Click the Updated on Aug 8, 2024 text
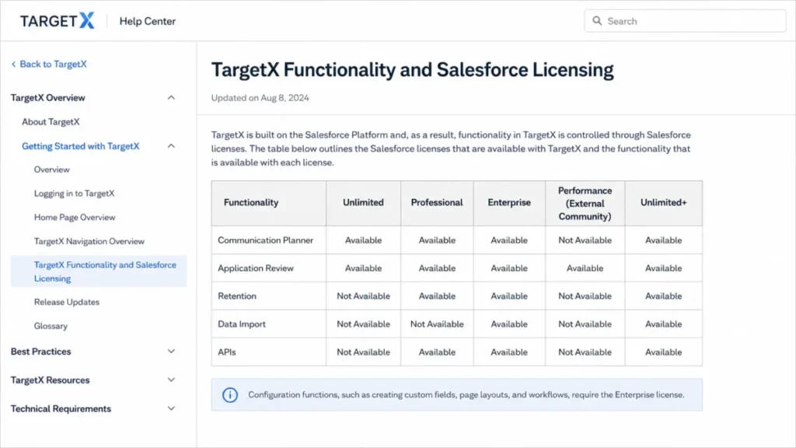Screen dimensions: 796x448 (x=260, y=98)
